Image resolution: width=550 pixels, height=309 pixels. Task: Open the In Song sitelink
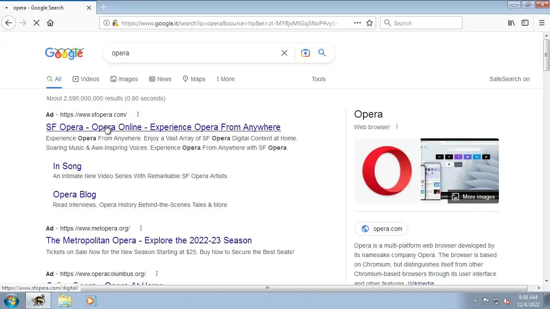tap(67, 166)
